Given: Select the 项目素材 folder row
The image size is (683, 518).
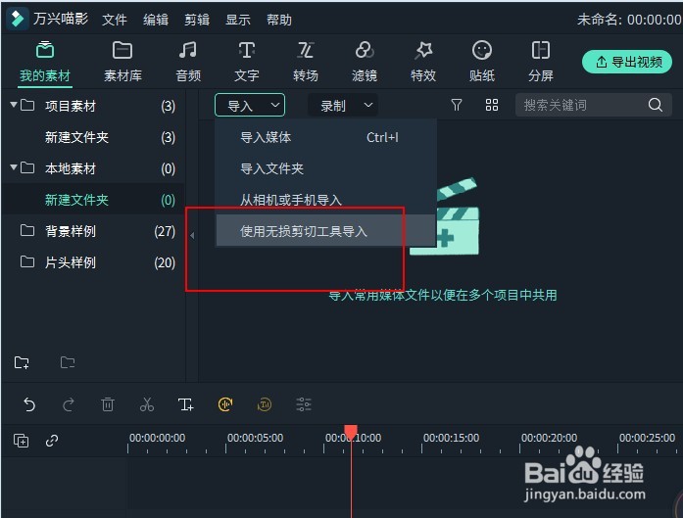Looking at the screenshot, I should [x=93, y=106].
